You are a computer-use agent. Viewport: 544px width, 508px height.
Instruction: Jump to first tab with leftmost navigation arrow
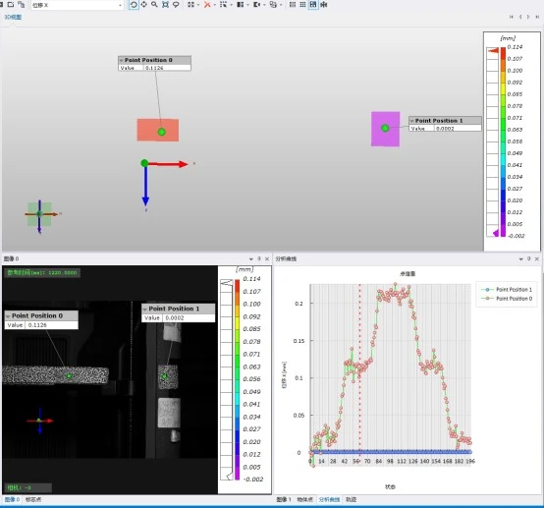click(x=511, y=17)
